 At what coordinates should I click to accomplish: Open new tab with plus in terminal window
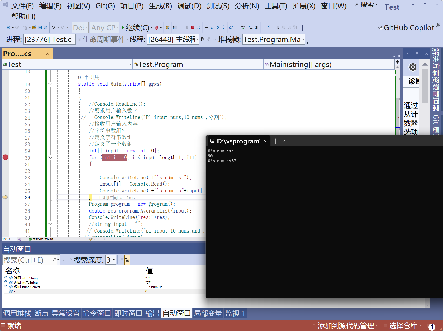[x=276, y=141]
